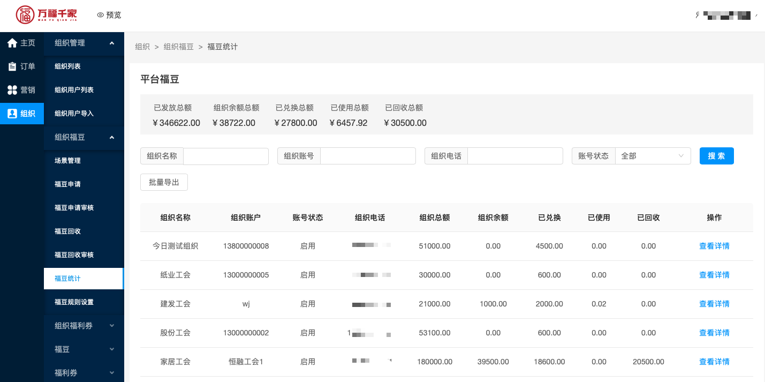Click the user profile icon top right

697,16
